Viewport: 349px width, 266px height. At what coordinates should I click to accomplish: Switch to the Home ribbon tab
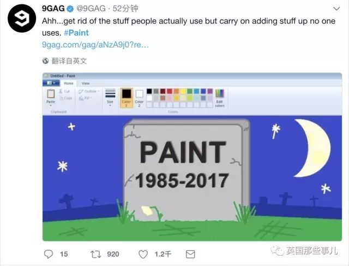pyautogui.click(x=69, y=83)
